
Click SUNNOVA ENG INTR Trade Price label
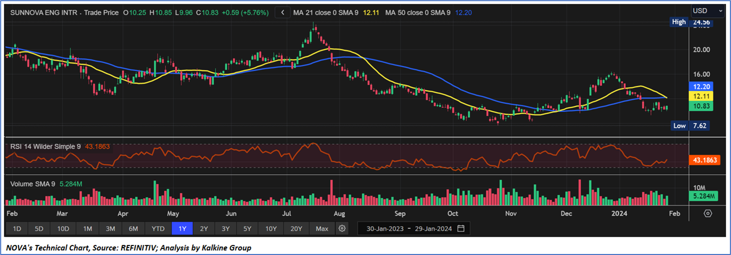coord(65,12)
